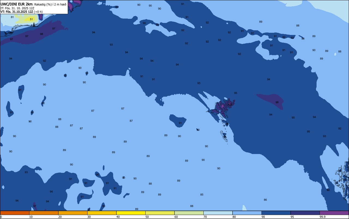
Task: Click the 60–70 pale green legend swatch
Action: [189, 213]
